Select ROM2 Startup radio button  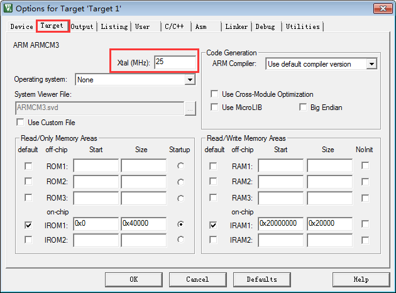pyautogui.click(x=180, y=182)
